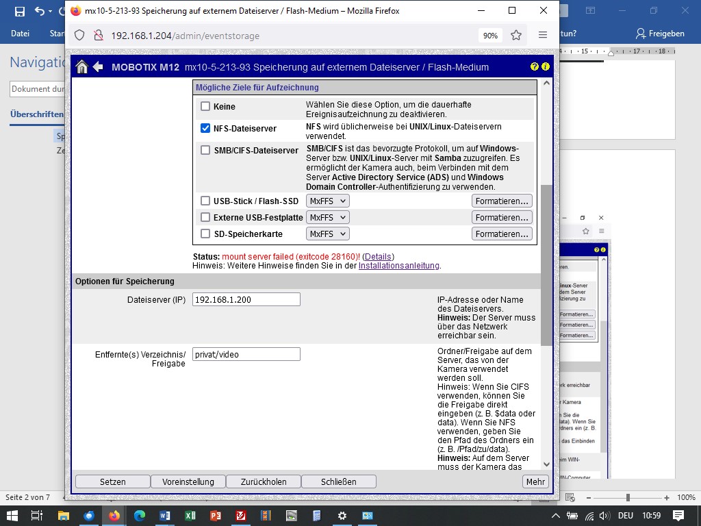Click the Schließen button
Image resolution: width=701 pixels, height=526 pixels.
coord(339,481)
